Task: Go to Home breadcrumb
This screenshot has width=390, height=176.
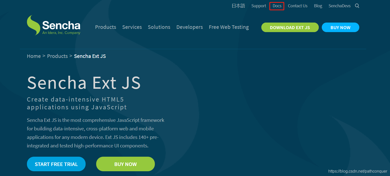Action: 34,56
